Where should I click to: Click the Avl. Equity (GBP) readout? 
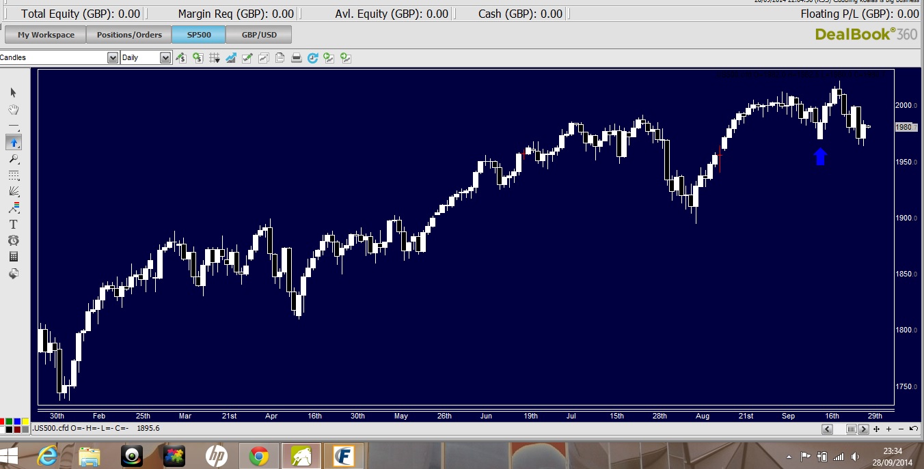[392, 14]
